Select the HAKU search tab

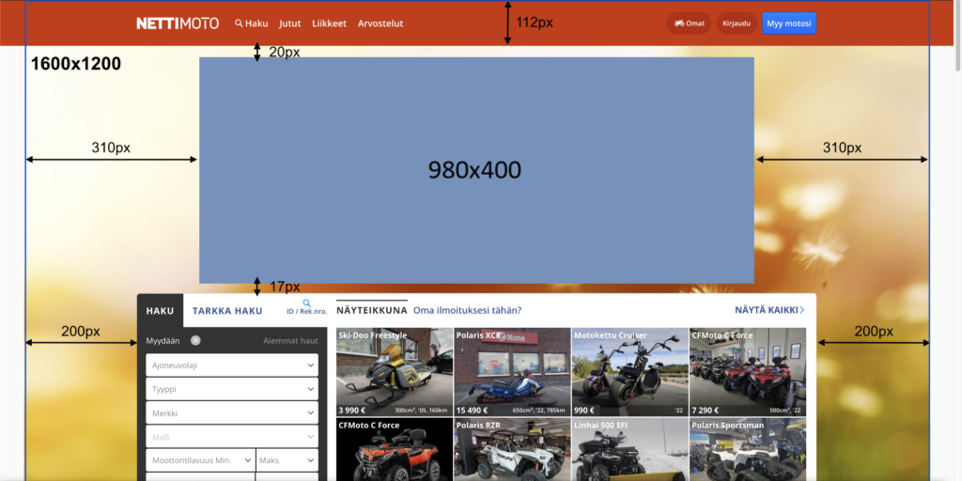tap(160, 310)
